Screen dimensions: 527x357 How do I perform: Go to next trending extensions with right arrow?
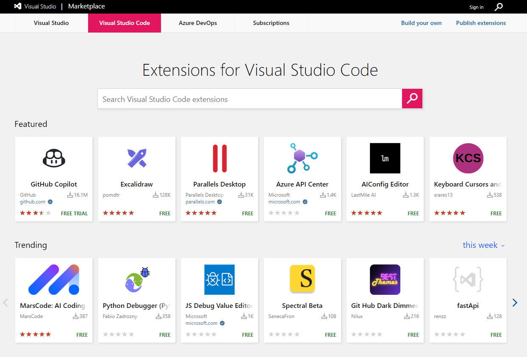tap(515, 302)
